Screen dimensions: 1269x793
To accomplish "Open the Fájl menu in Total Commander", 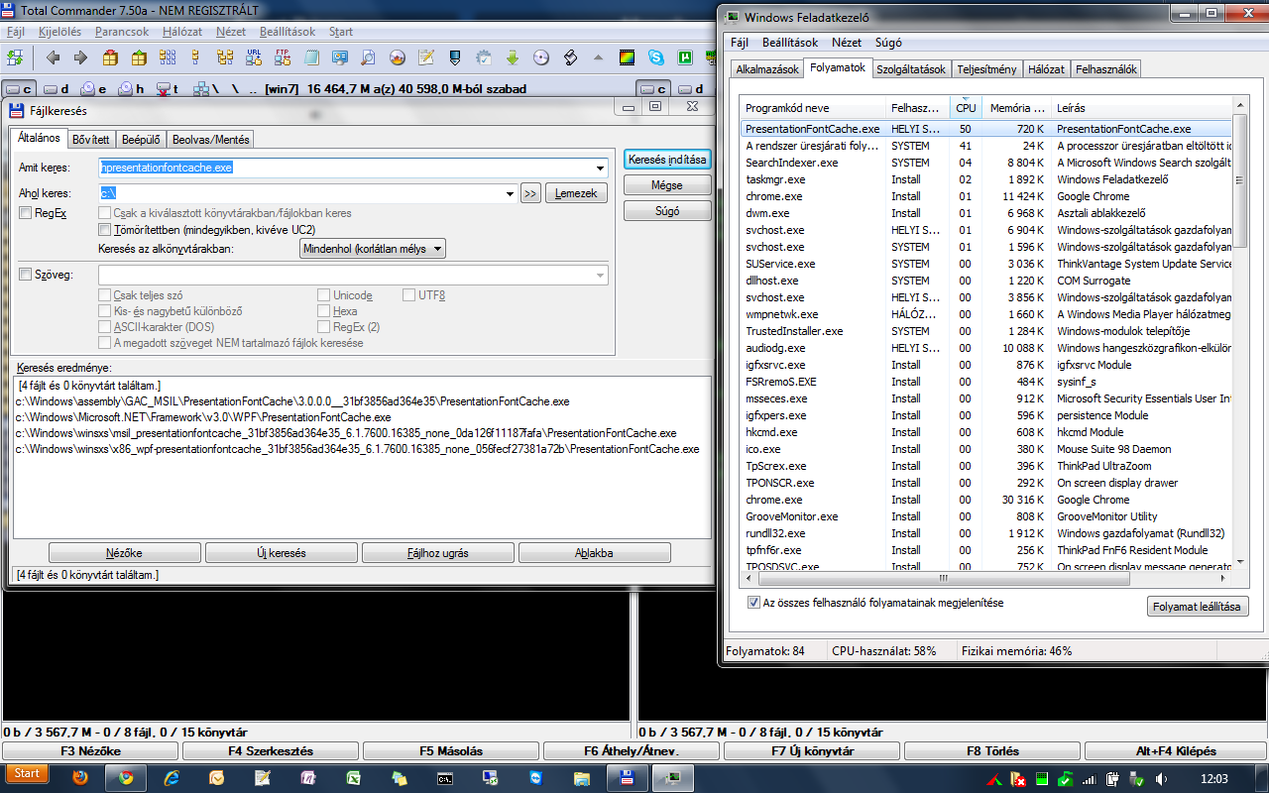I will click(x=16, y=32).
